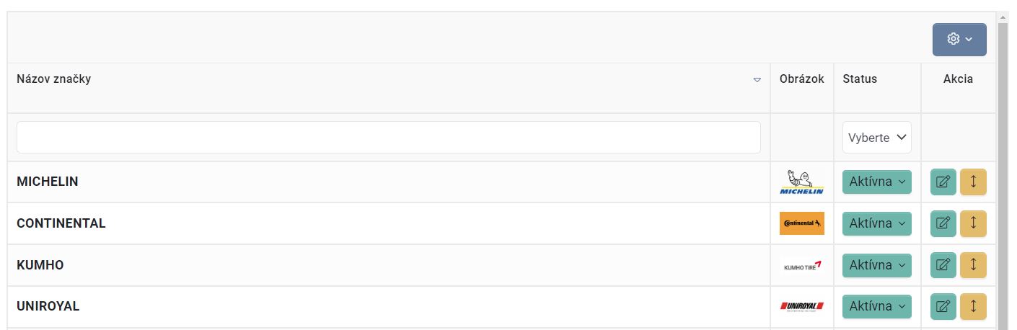
Task: Click the edit icon for CONTINENTAL
Action: (x=943, y=223)
